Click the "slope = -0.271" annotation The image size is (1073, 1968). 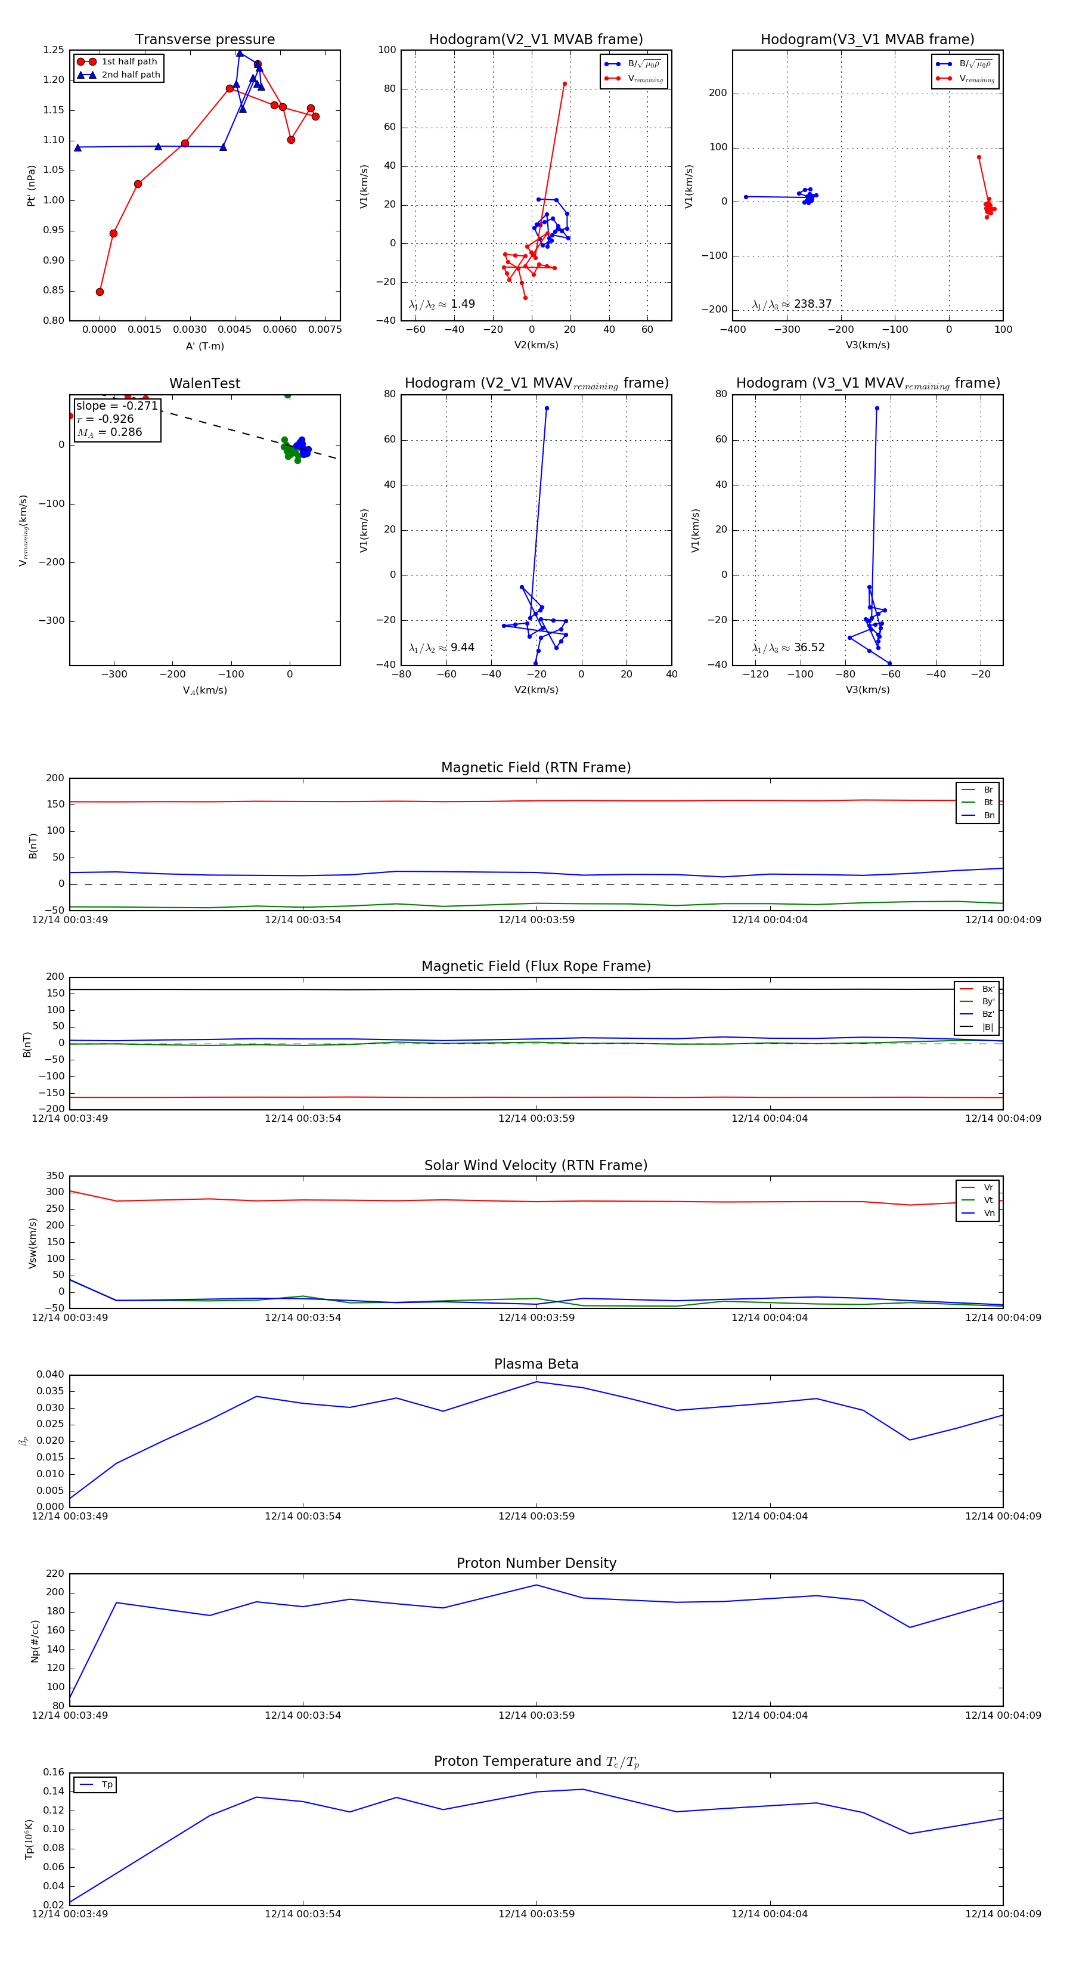(x=117, y=406)
